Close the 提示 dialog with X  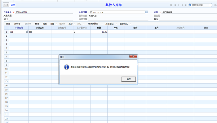[x=133, y=56]
